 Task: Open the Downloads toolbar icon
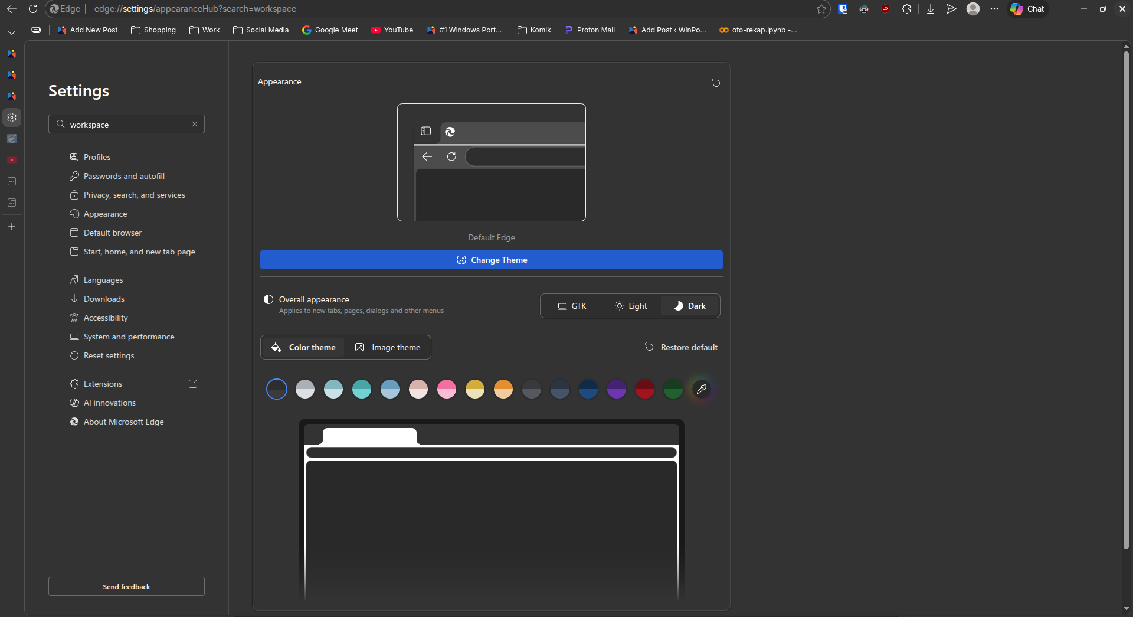point(931,9)
